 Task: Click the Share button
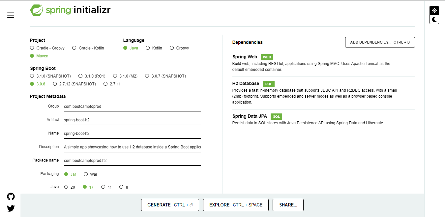point(288,205)
